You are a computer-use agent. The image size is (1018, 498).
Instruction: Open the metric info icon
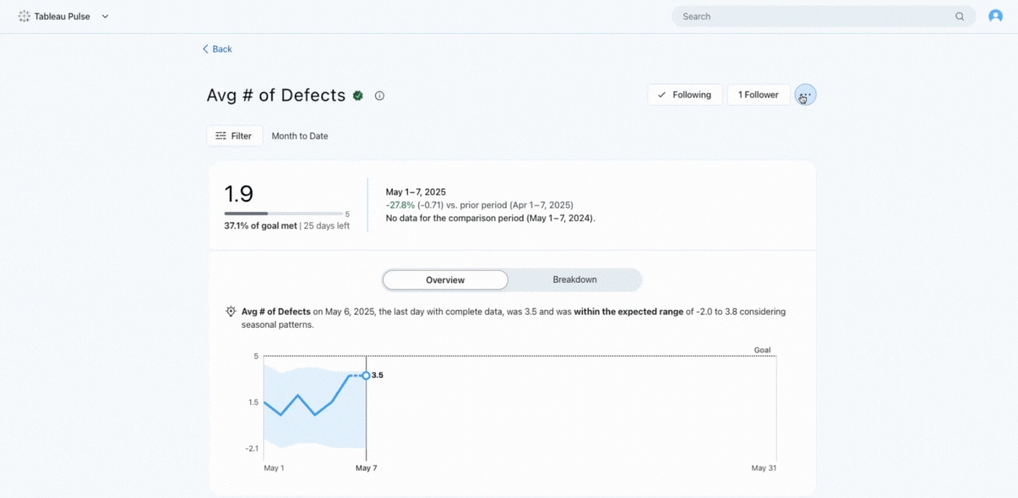[379, 96]
